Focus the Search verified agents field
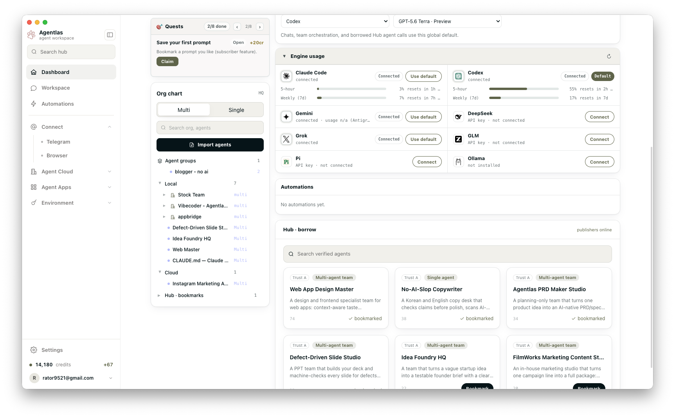 (x=448, y=254)
